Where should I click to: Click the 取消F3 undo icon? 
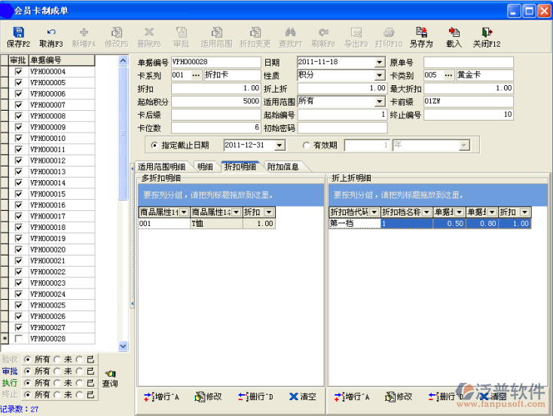(x=51, y=32)
